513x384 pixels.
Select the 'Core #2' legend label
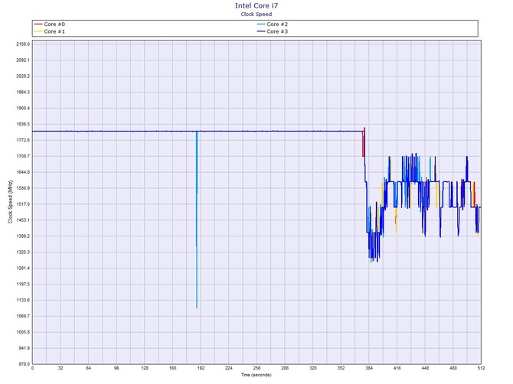(x=277, y=24)
